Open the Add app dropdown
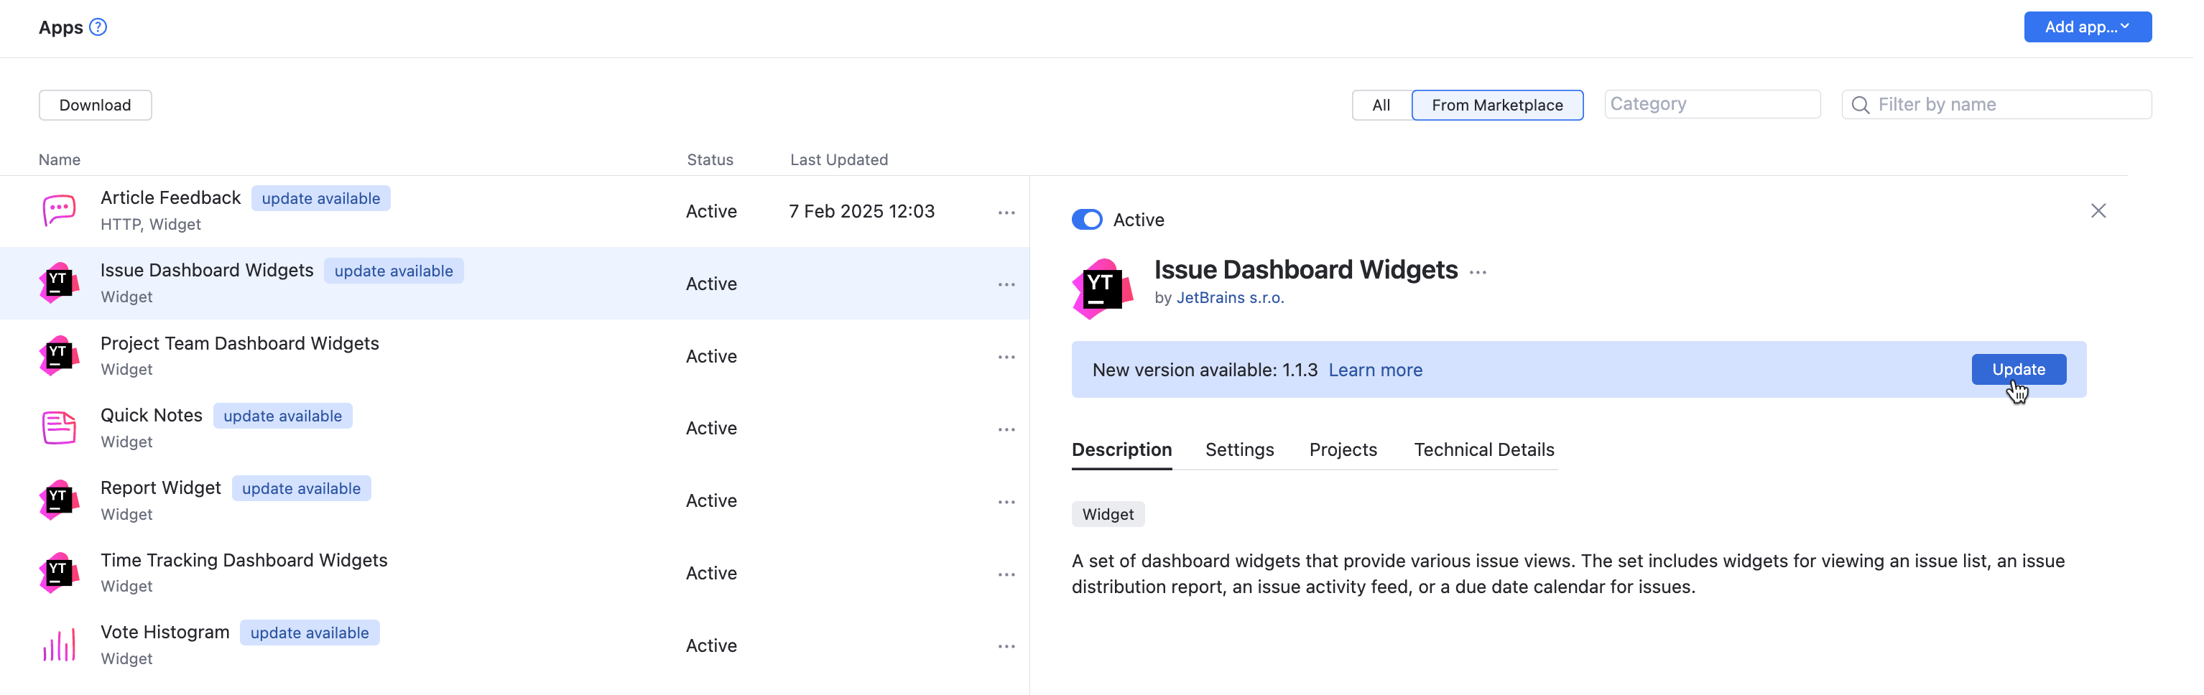Viewport: 2204px width, 695px height. [2087, 27]
